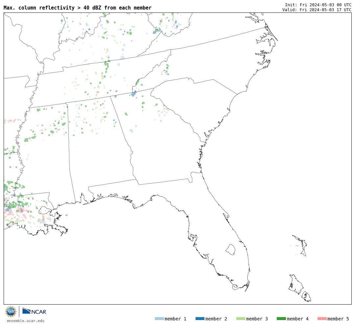Click the 'member 2' legend label
This screenshot has width=355, height=325.
[216, 319]
